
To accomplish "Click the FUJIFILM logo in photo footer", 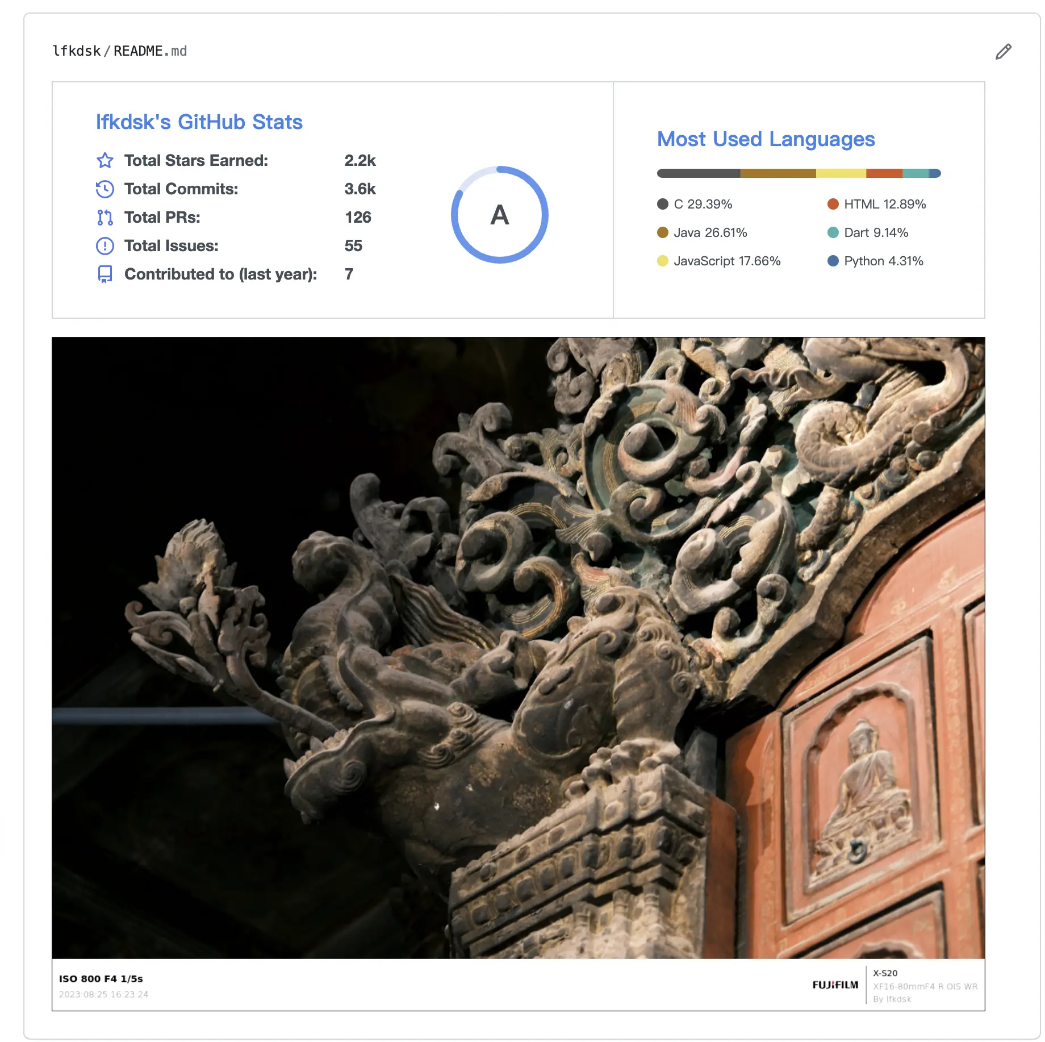I will [835, 985].
